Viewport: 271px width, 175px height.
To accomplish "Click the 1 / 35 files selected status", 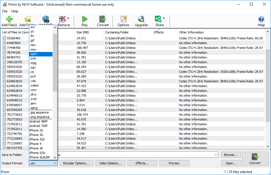I will tap(238, 172).
